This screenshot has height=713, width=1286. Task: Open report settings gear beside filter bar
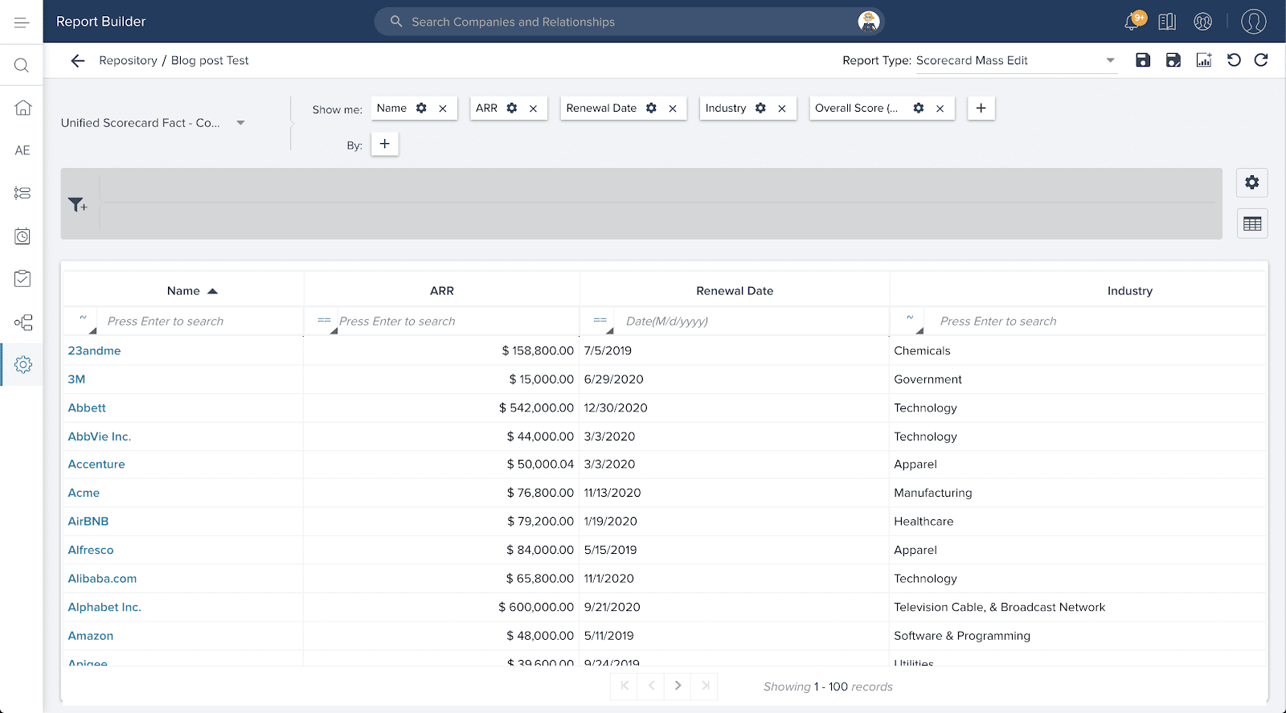tap(1251, 182)
